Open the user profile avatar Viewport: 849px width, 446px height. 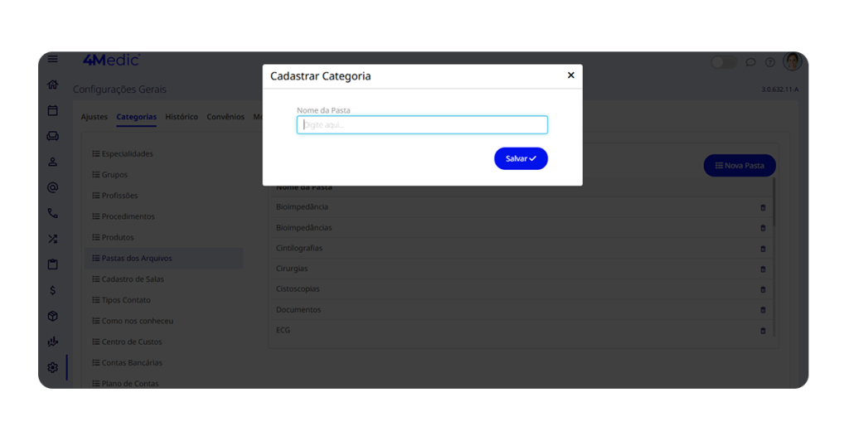[x=793, y=61]
